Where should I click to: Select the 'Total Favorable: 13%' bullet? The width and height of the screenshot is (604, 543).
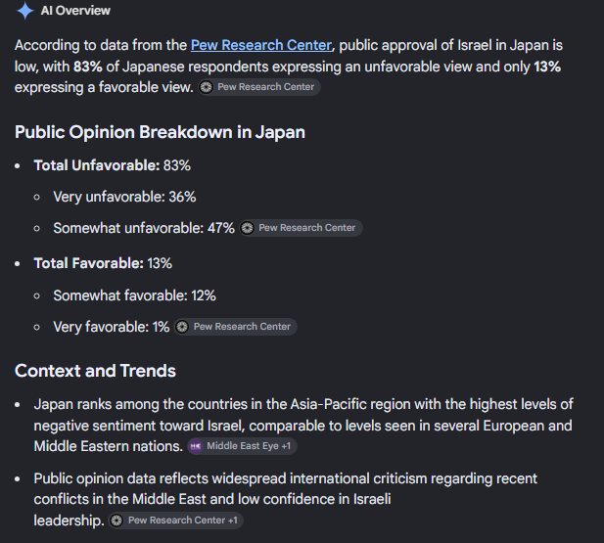[103, 263]
